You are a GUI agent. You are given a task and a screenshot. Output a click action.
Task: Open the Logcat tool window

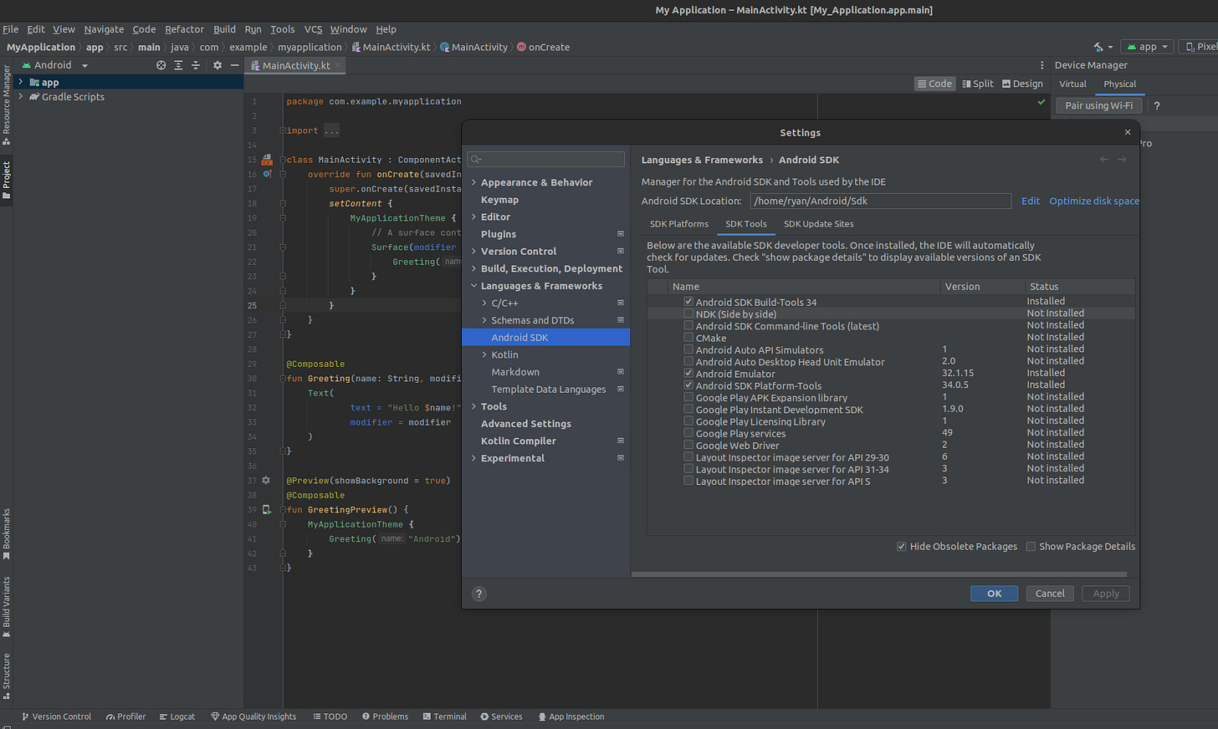(177, 716)
